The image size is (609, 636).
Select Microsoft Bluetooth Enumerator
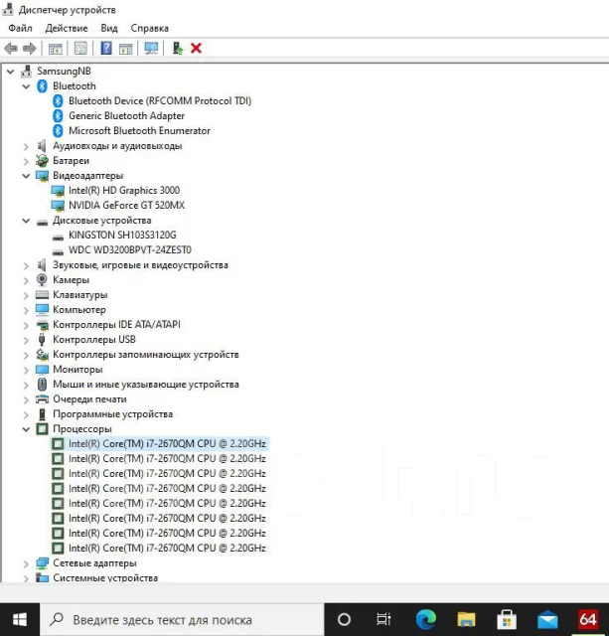coord(139,130)
